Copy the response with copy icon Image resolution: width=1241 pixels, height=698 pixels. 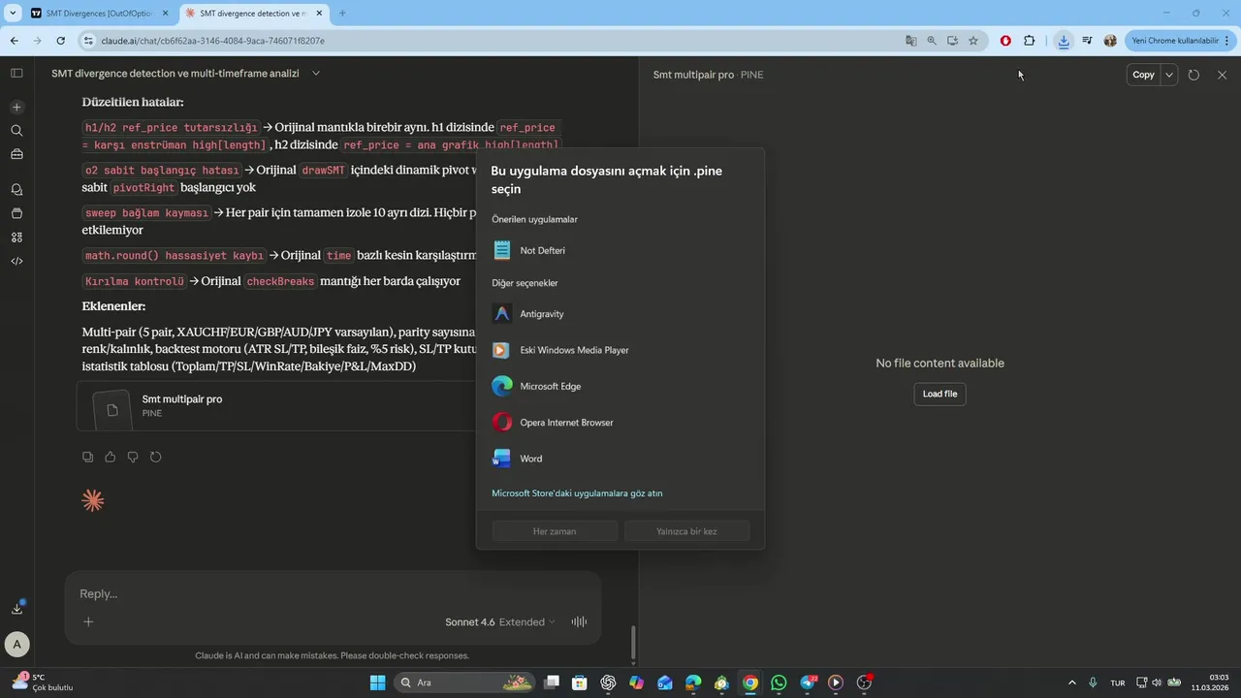point(88,457)
